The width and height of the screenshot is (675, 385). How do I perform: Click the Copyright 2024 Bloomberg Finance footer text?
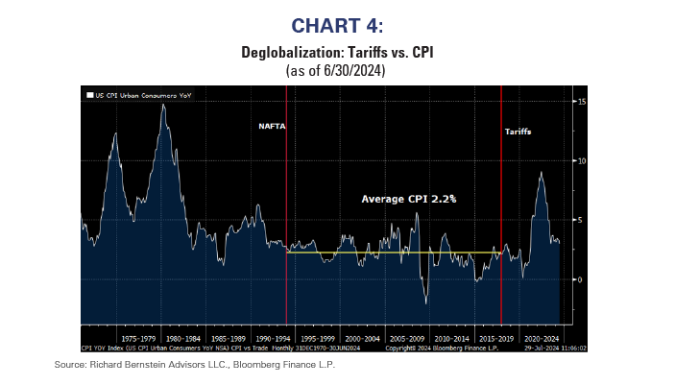click(x=427, y=348)
